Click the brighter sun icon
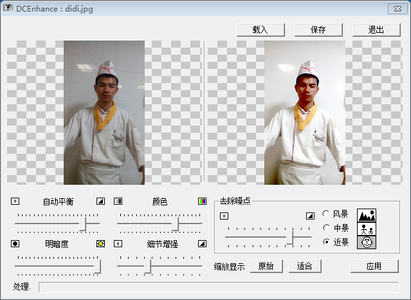Image resolution: width=411 pixels, height=300 pixels. click(100, 243)
